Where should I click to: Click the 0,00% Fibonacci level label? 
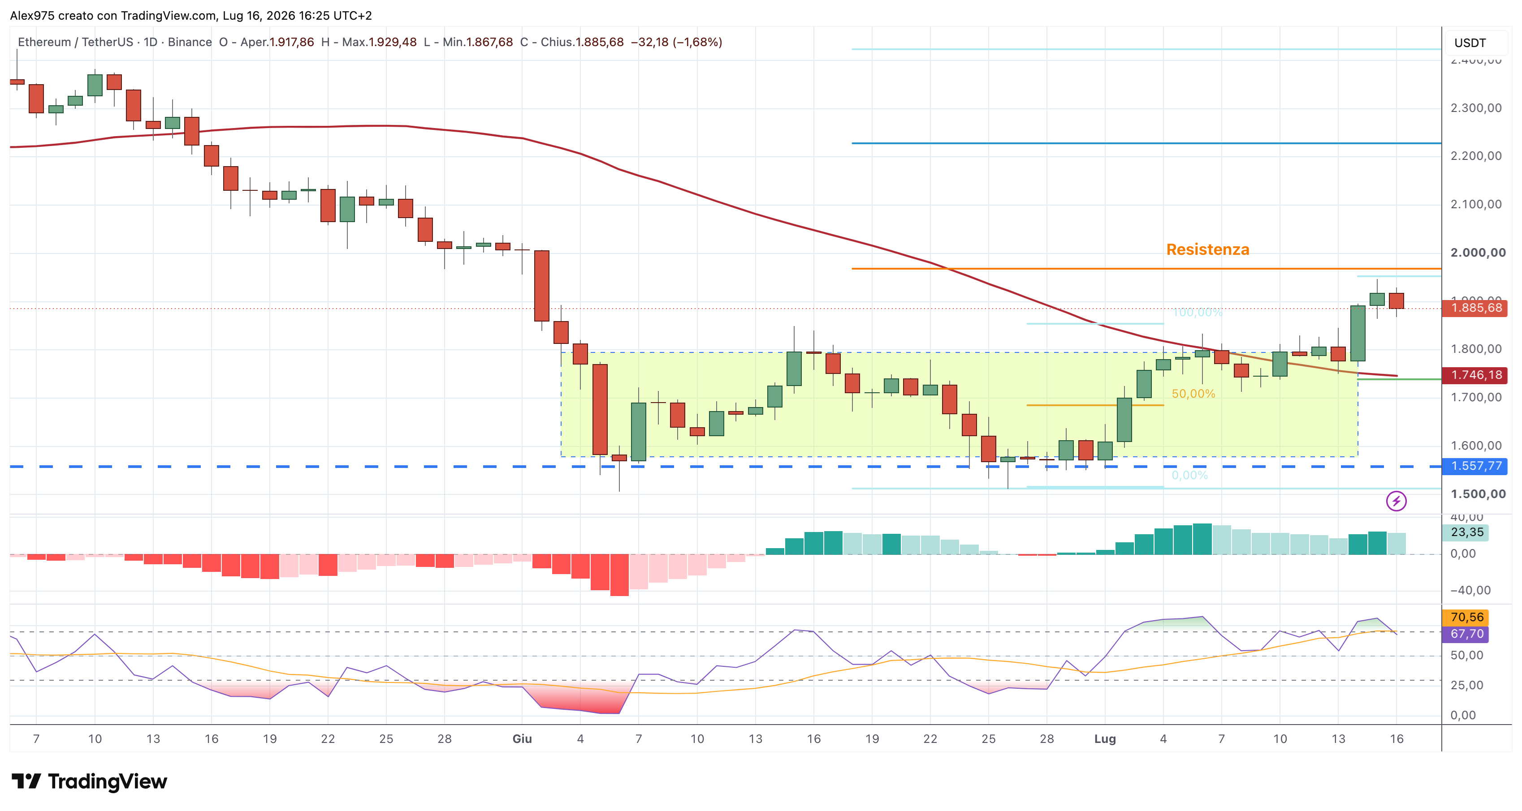[1190, 475]
